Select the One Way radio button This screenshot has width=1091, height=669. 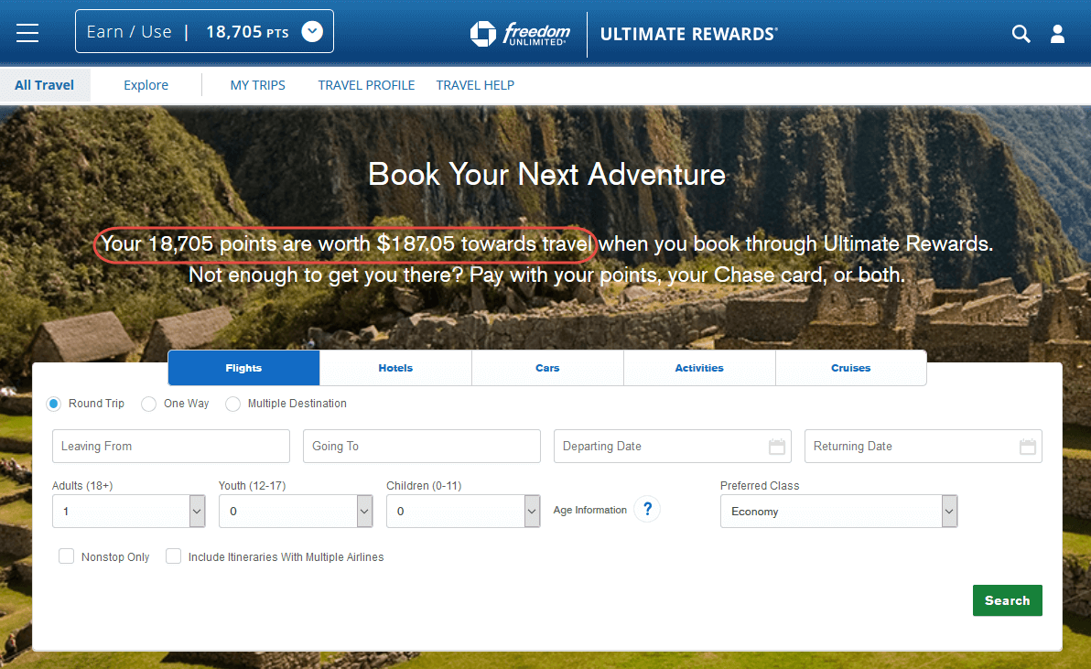[149, 404]
